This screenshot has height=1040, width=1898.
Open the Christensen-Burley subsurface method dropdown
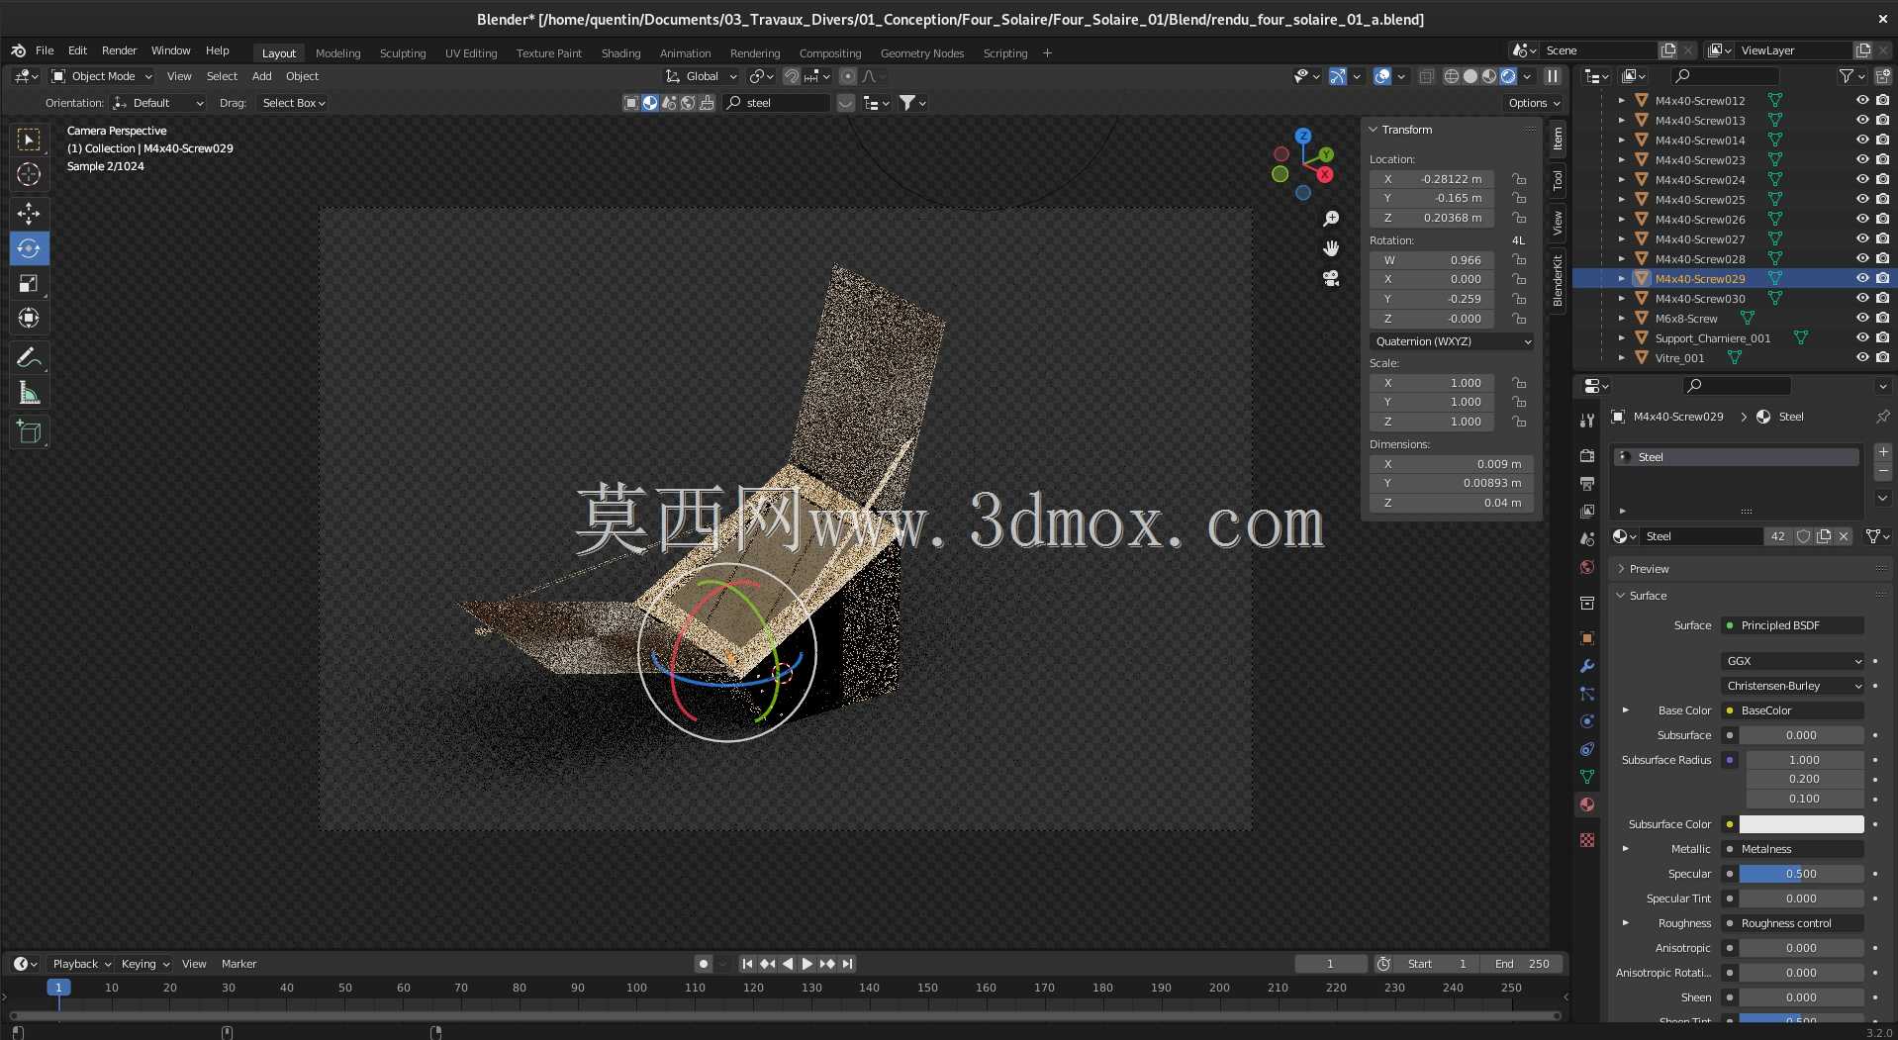point(1793,686)
